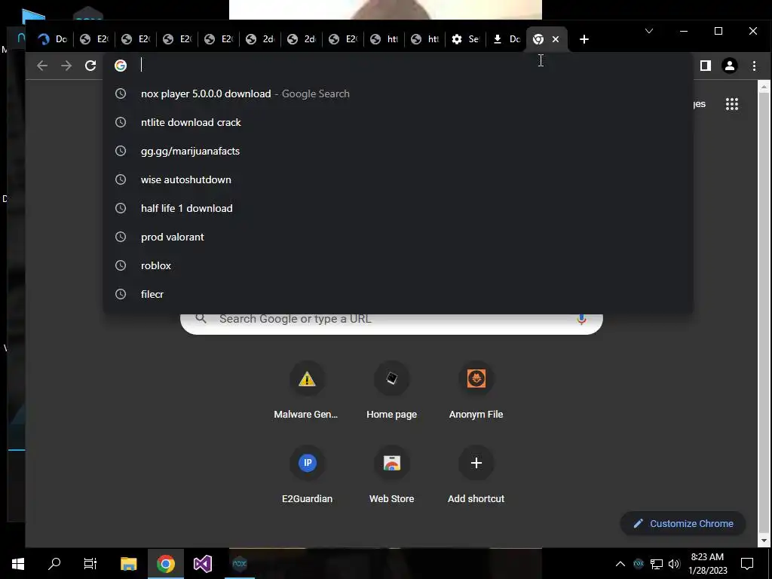Select 'wise autoshutdown' suggestion
This screenshot has height=579, width=772.
click(x=398, y=179)
